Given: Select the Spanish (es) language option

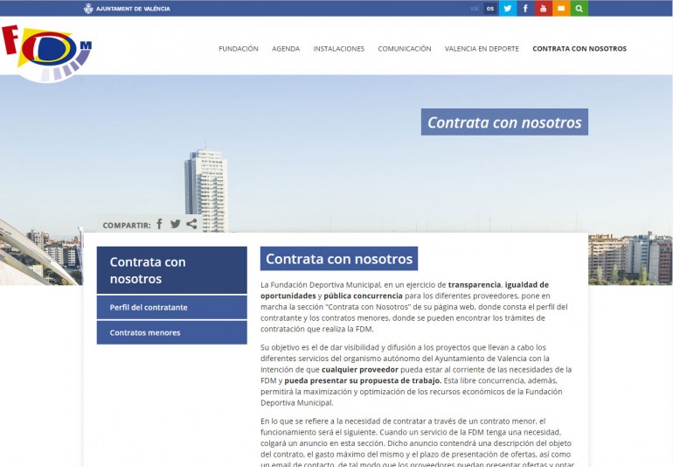Looking at the screenshot, I should point(490,8).
